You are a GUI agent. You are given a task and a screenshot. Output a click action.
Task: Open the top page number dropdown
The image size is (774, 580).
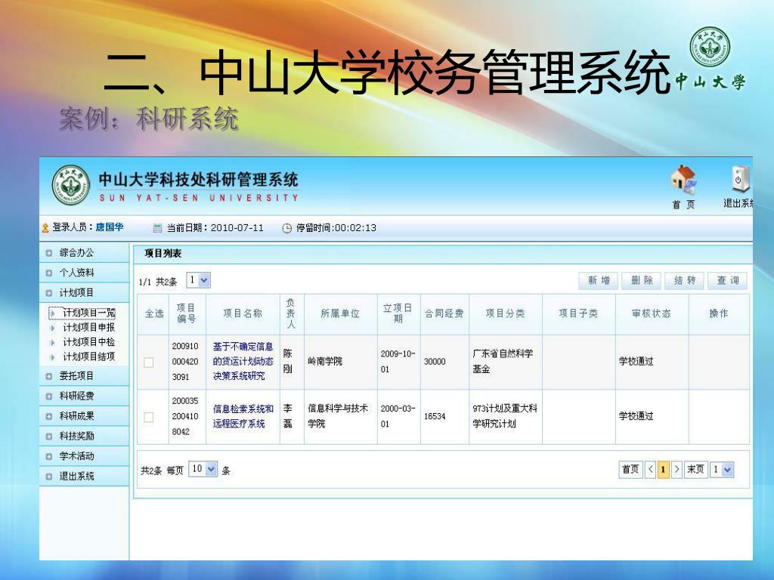(199, 280)
